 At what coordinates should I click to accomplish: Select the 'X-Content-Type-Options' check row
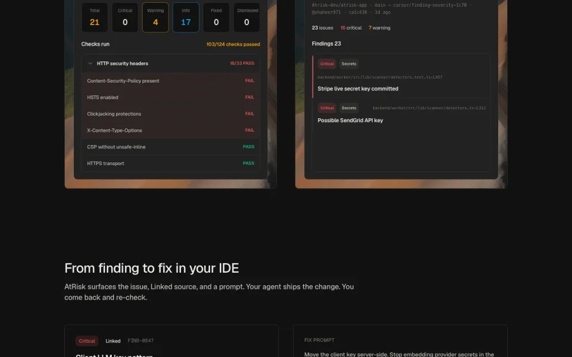point(171,131)
